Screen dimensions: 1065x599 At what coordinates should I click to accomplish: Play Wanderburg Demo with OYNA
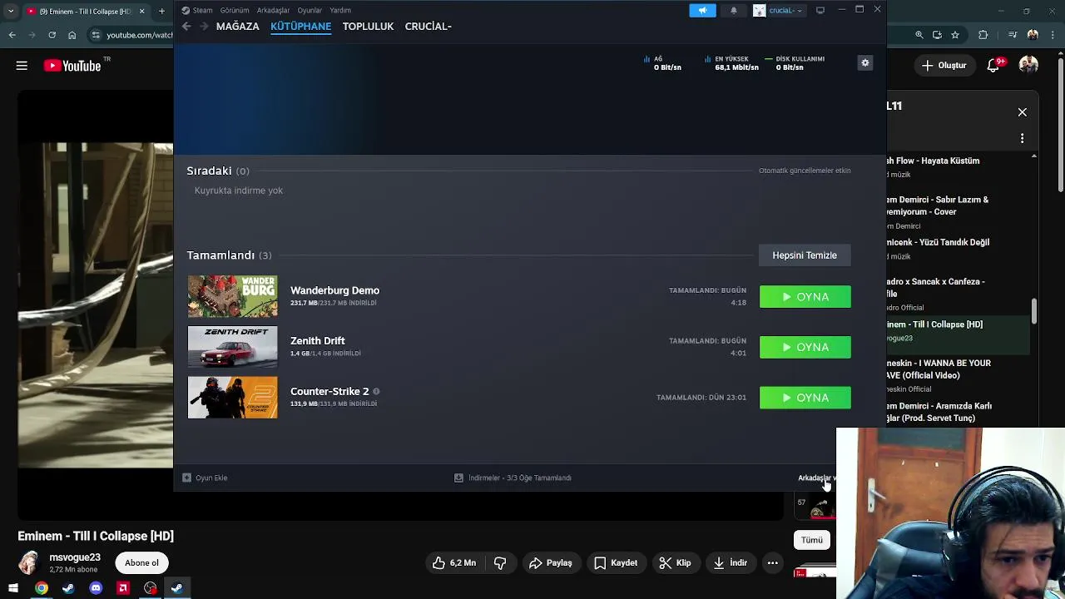click(805, 297)
